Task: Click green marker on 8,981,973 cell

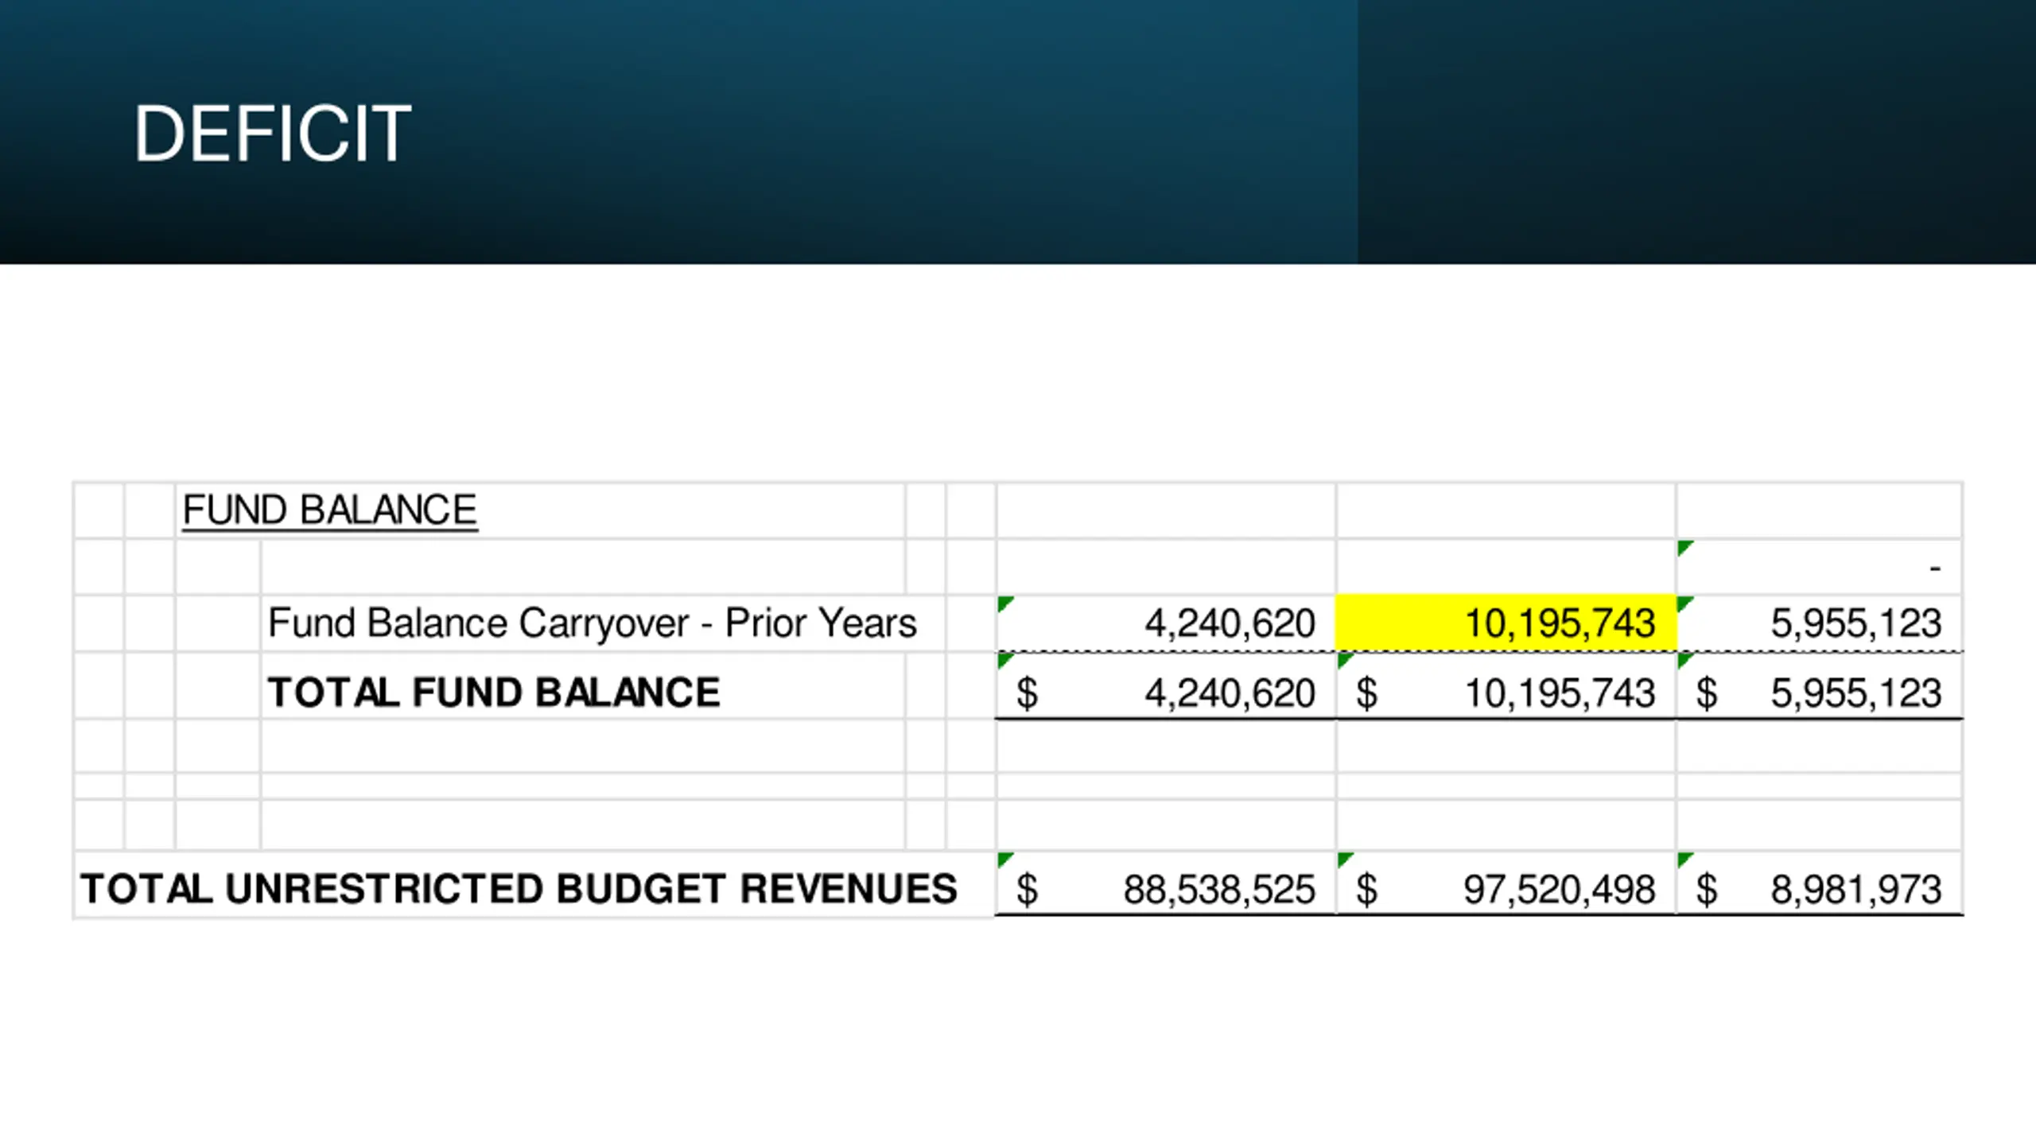Action: coord(1684,860)
